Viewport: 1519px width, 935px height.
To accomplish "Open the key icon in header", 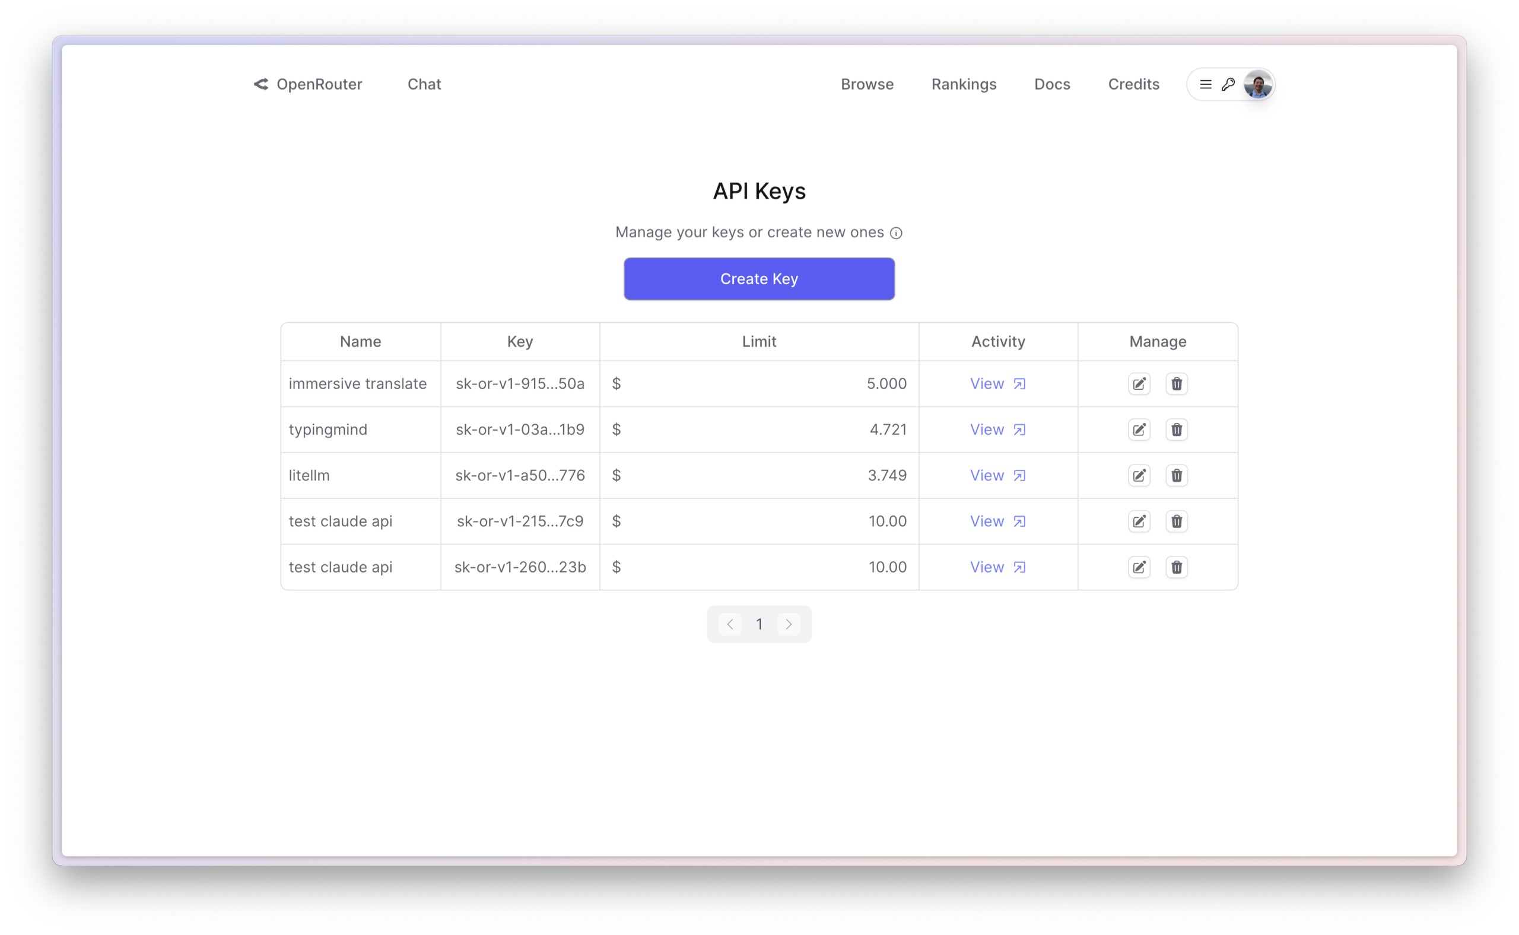I will click(1228, 84).
